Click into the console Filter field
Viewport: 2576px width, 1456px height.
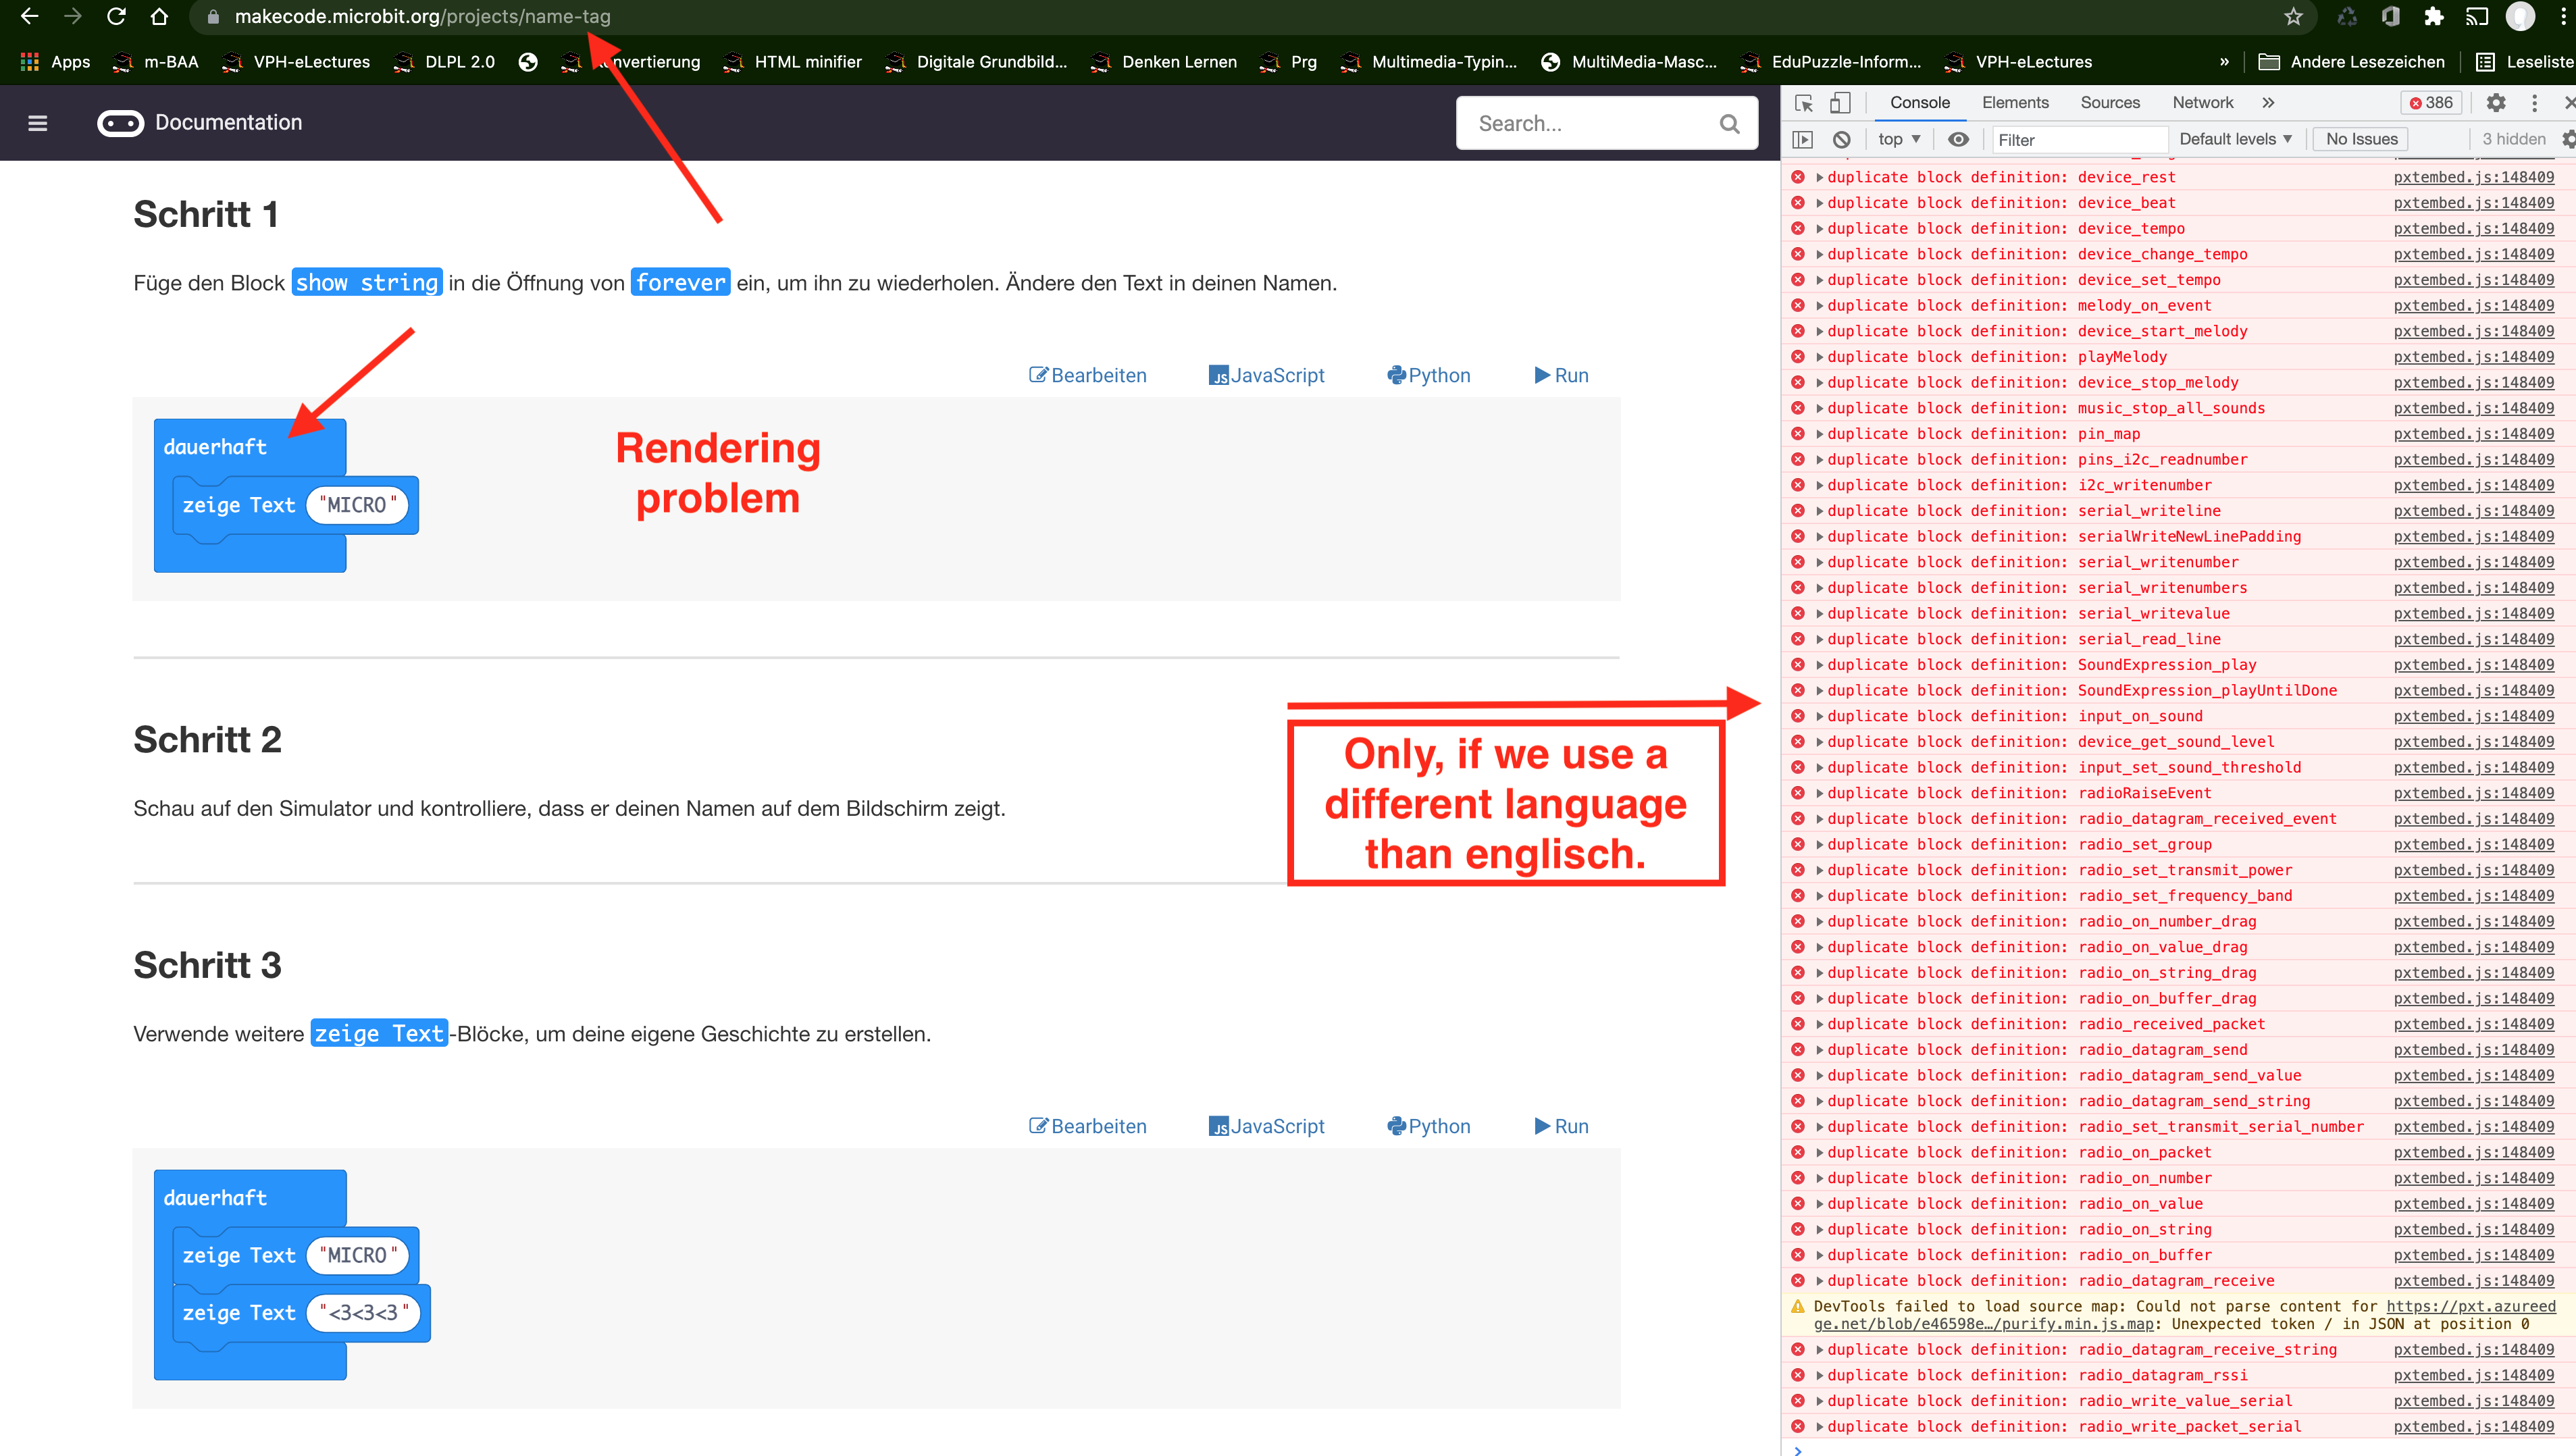point(2080,139)
